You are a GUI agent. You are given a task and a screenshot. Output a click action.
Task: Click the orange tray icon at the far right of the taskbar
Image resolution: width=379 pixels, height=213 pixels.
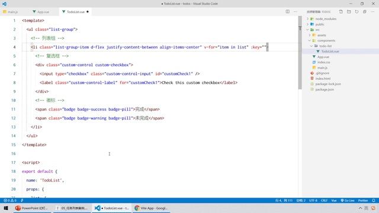374,208
